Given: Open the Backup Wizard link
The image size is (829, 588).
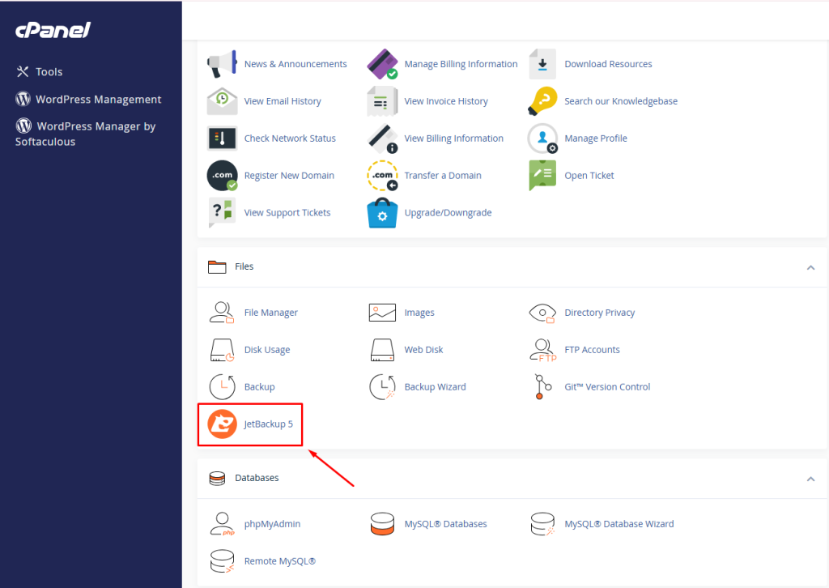Looking at the screenshot, I should [x=435, y=387].
